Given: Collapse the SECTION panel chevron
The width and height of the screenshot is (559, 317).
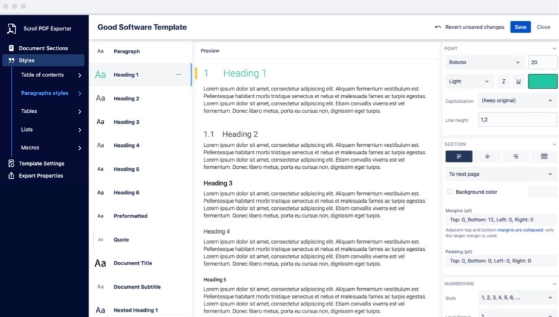Looking at the screenshot, I should tap(555, 144).
